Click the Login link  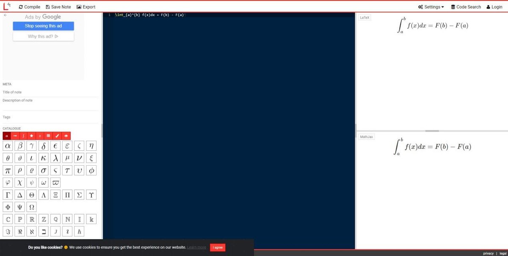click(x=494, y=7)
